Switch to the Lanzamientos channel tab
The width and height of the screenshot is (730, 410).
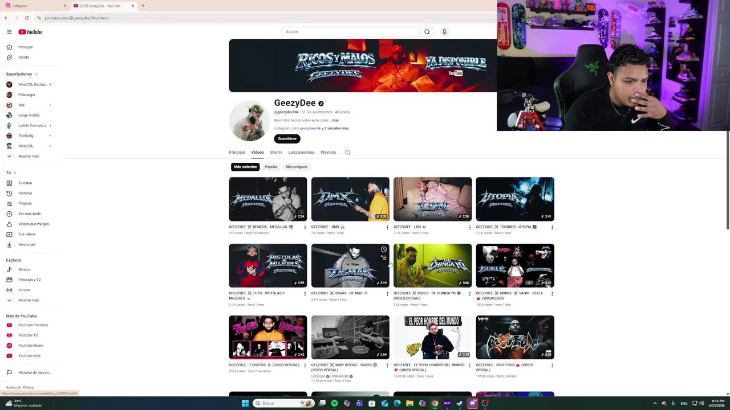click(x=301, y=153)
